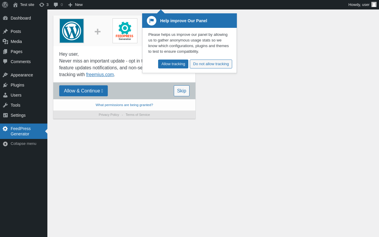Open the Plugins menu item

point(24,85)
